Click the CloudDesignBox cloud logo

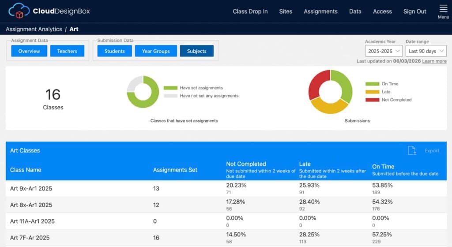pos(19,11)
